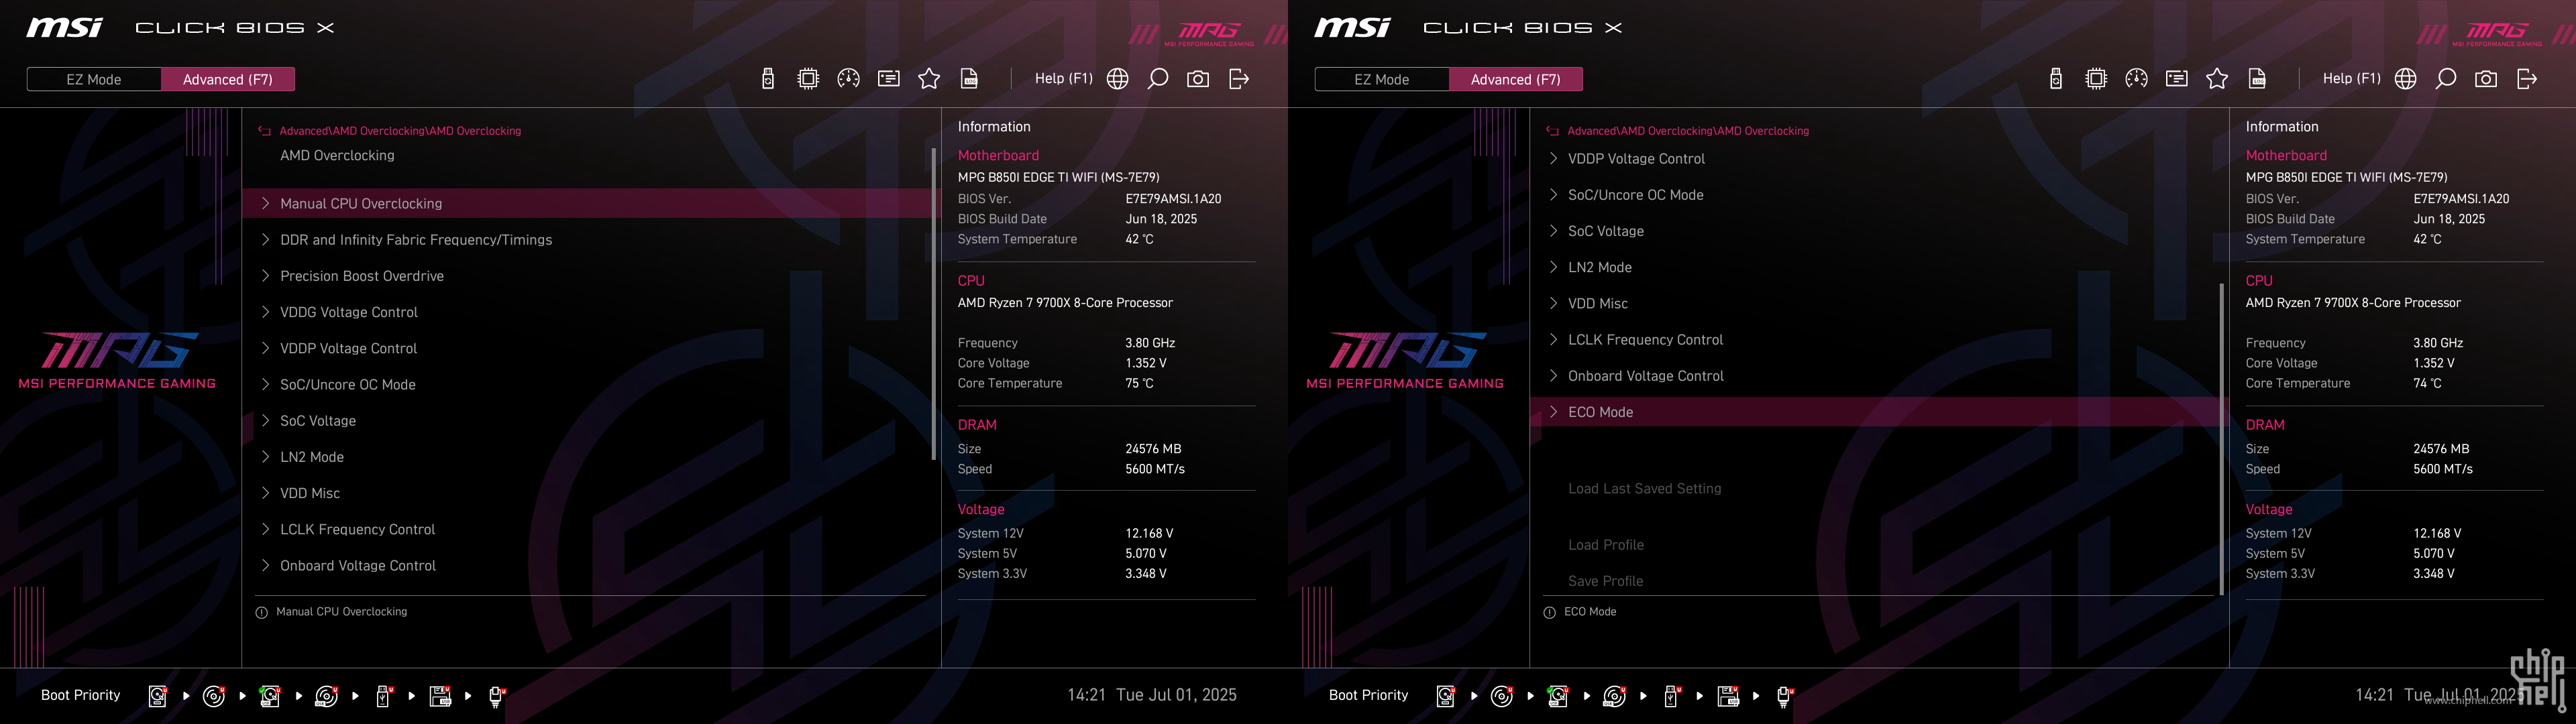Click the left screen menu list scrollbar
Viewport: 2576px width, 724px height.
click(933, 304)
